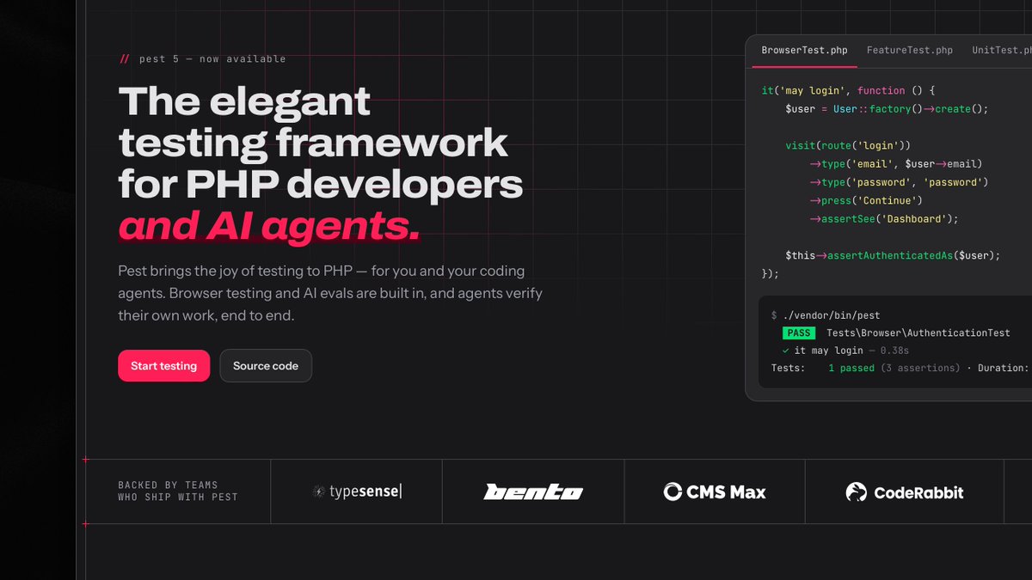Click the code line '->assertSee('Dashboard');'

coord(883,218)
